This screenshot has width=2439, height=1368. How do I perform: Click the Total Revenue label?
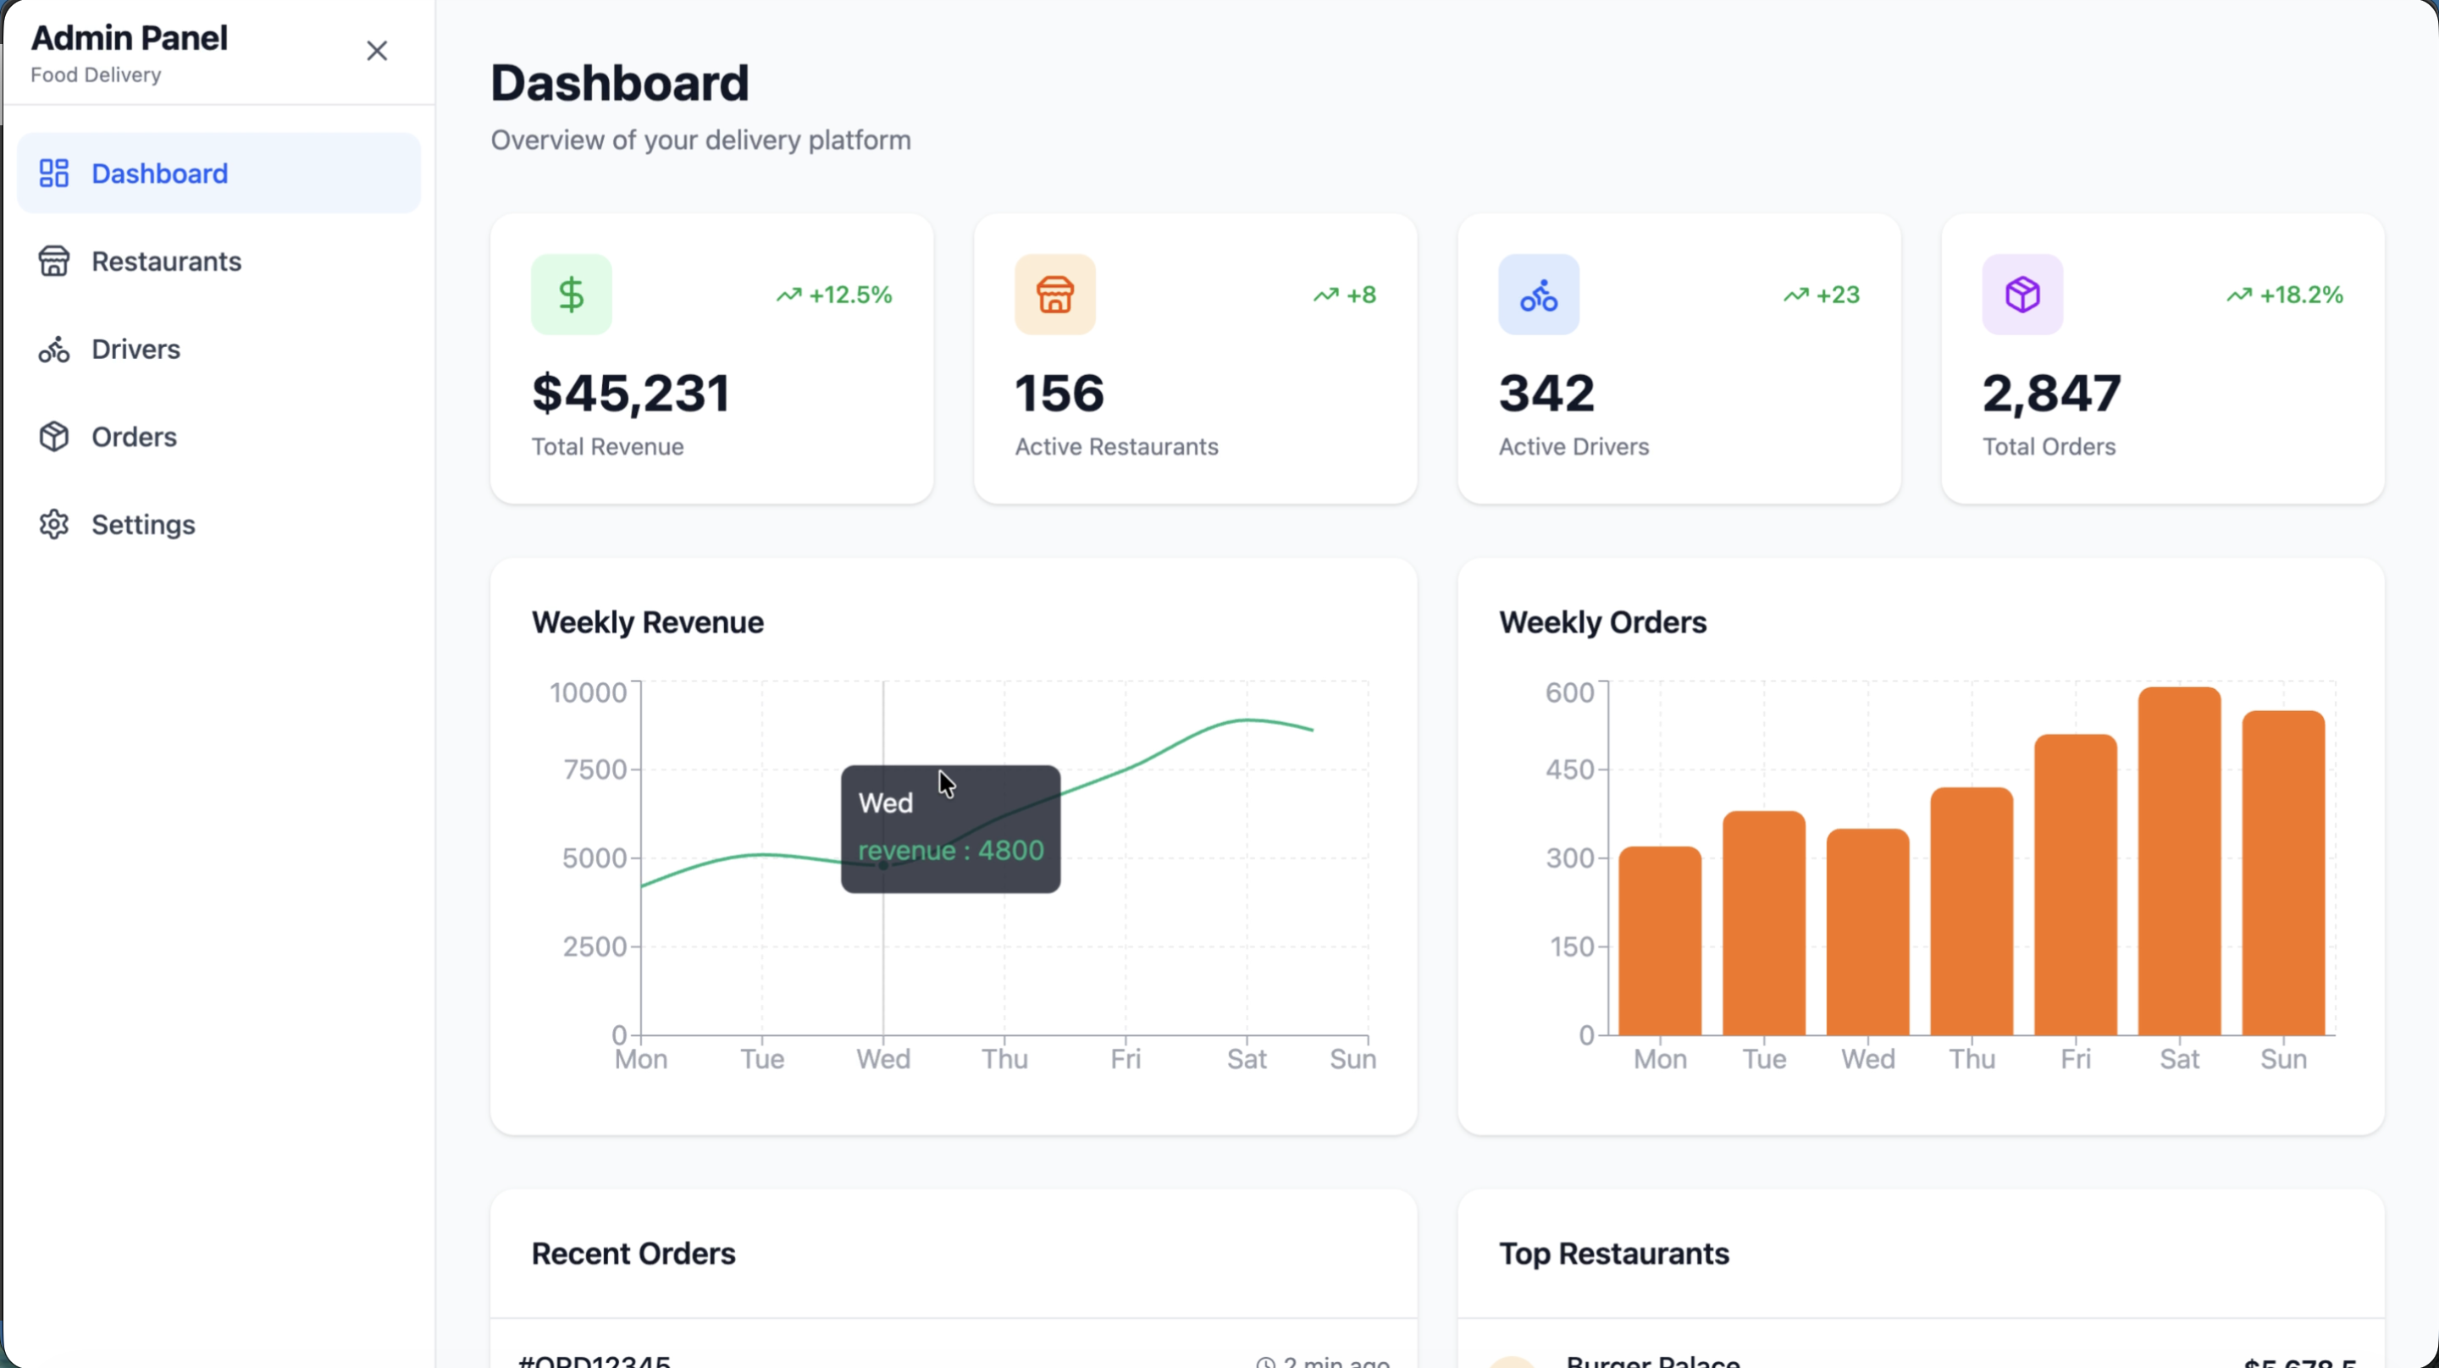point(608,447)
